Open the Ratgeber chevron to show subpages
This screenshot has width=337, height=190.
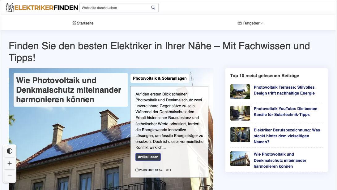click(262, 23)
